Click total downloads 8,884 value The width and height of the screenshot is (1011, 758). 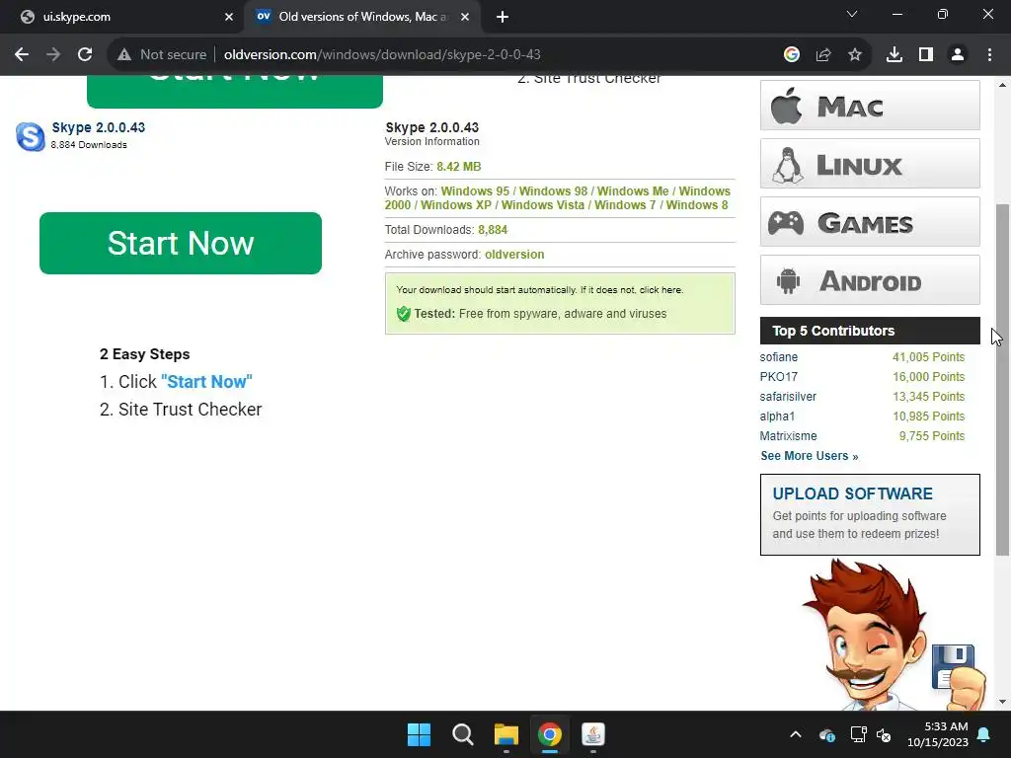493,229
